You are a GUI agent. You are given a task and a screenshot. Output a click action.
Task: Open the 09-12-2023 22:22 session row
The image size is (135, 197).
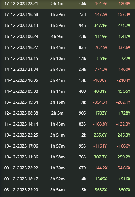[67, 168]
